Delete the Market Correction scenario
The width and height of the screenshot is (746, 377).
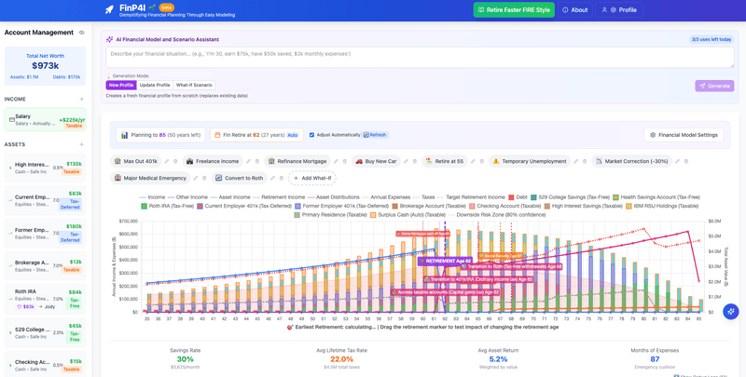[x=686, y=161]
